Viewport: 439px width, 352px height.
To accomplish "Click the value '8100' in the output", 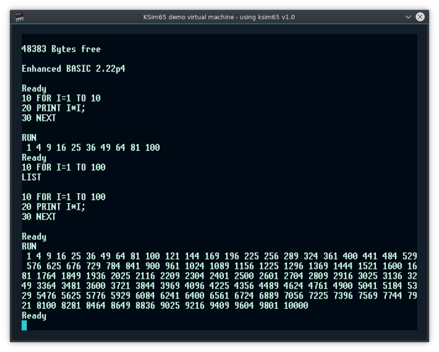I will (x=46, y=305).
